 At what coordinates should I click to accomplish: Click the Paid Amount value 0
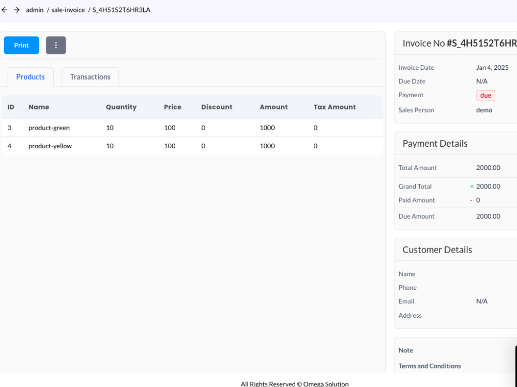pyautogui.click(x=478, y=200)
